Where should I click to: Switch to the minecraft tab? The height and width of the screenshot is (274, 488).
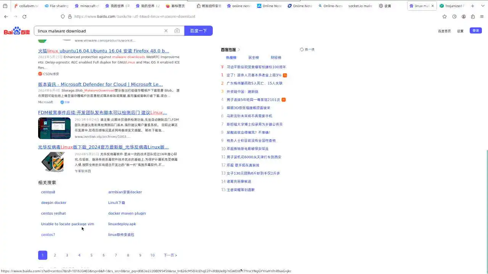coord(87,6)
